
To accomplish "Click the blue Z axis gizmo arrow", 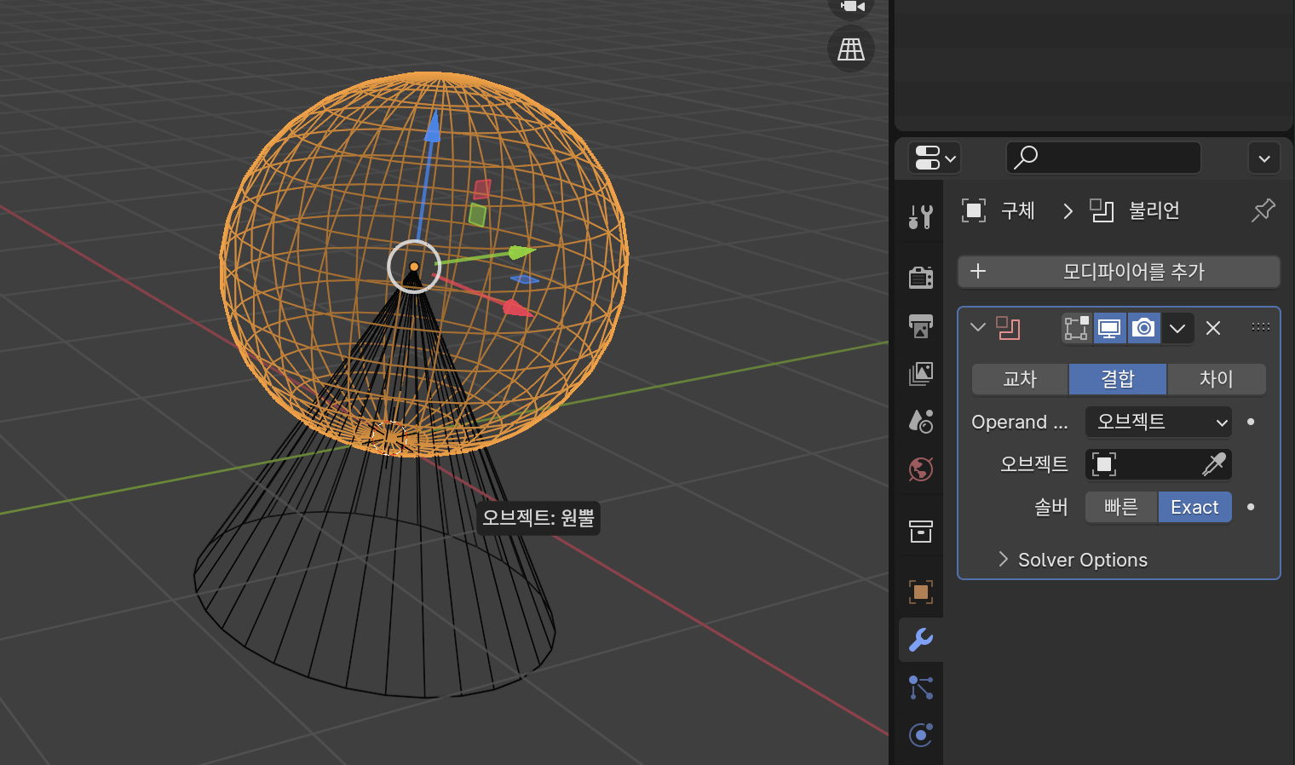I will point(433,126).
